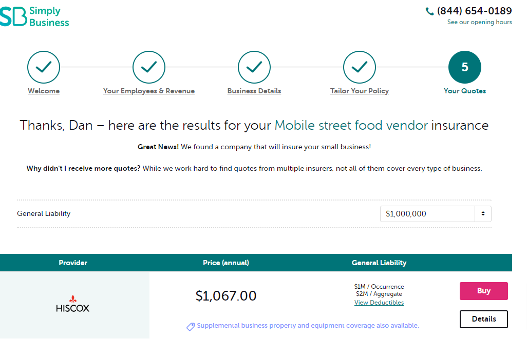Image resolution: width=527 pixels, height=339 pixels.
Task: Click the price tag icon near supplemental coverage
Action: pos(191,326)
